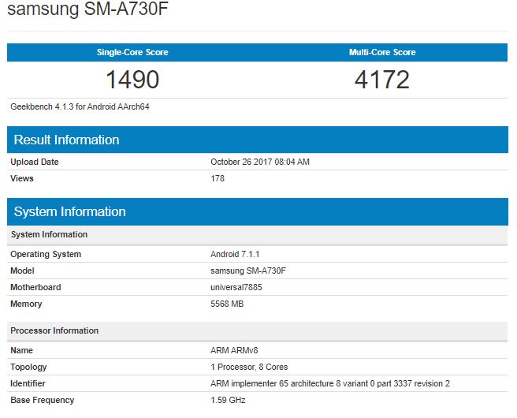The width and height of the screenshot is (517, 418).
Task: Select the Operating System label
Action: point(46,255)
